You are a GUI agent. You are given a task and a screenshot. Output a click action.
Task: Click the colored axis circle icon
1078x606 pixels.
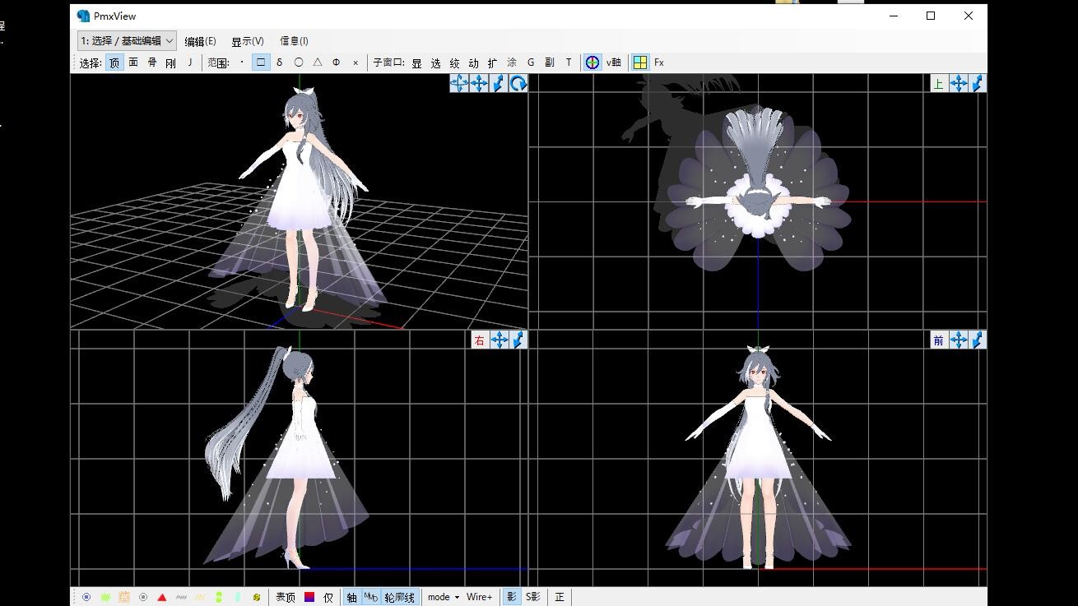(592, 62)
